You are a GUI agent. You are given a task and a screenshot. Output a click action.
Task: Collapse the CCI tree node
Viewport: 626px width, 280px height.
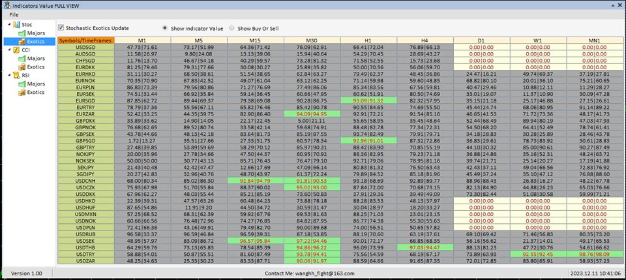[9, 50]
